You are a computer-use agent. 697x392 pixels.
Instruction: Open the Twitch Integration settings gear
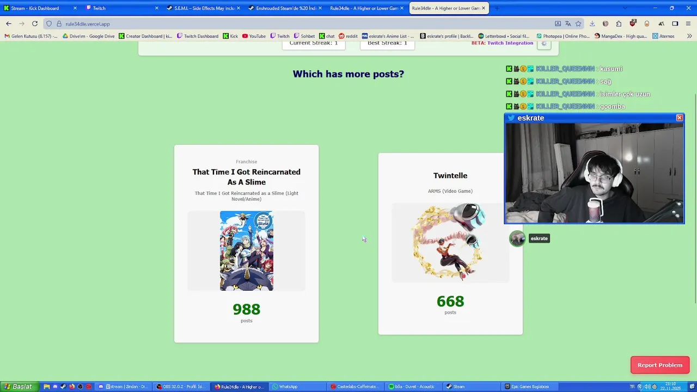(x=544, y=44)
